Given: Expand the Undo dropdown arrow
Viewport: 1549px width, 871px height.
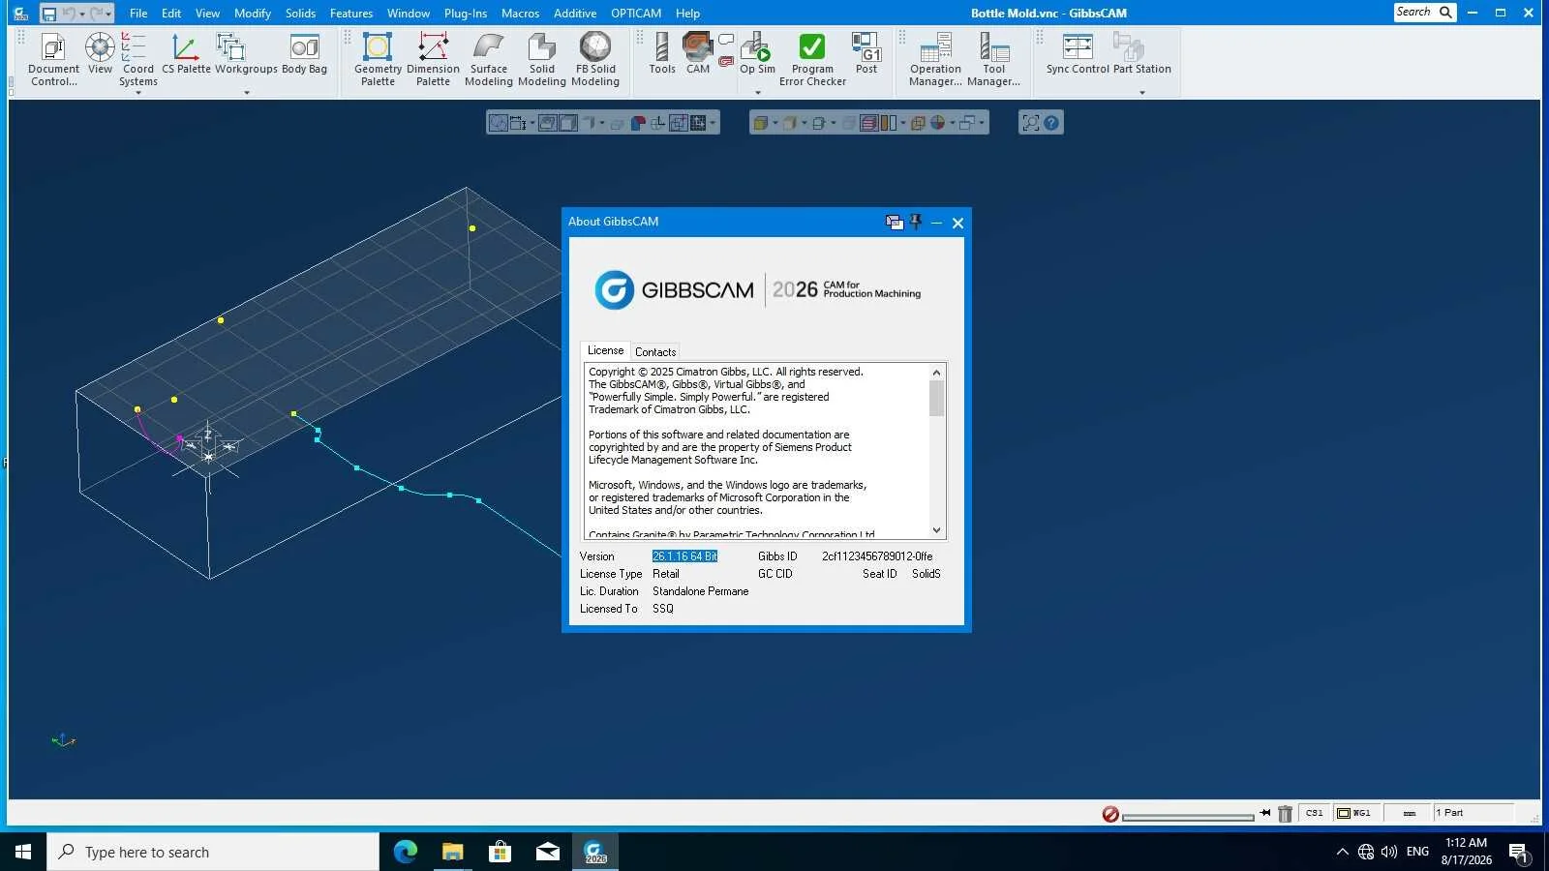Looking at the screenshot, I should point(82,14).
